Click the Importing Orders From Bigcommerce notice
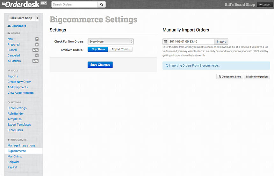This screenshot has height=176, width=274. (x=216, y=66)
